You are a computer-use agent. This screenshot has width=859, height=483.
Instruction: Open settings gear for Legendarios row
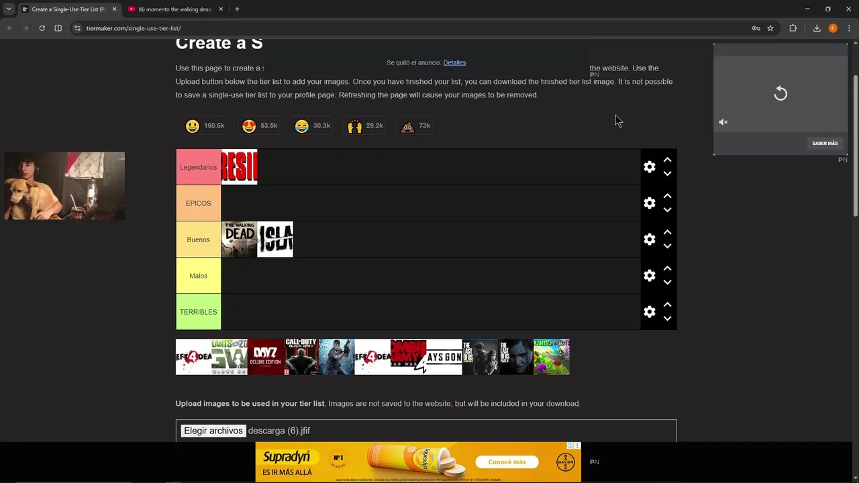pos(649,167)
